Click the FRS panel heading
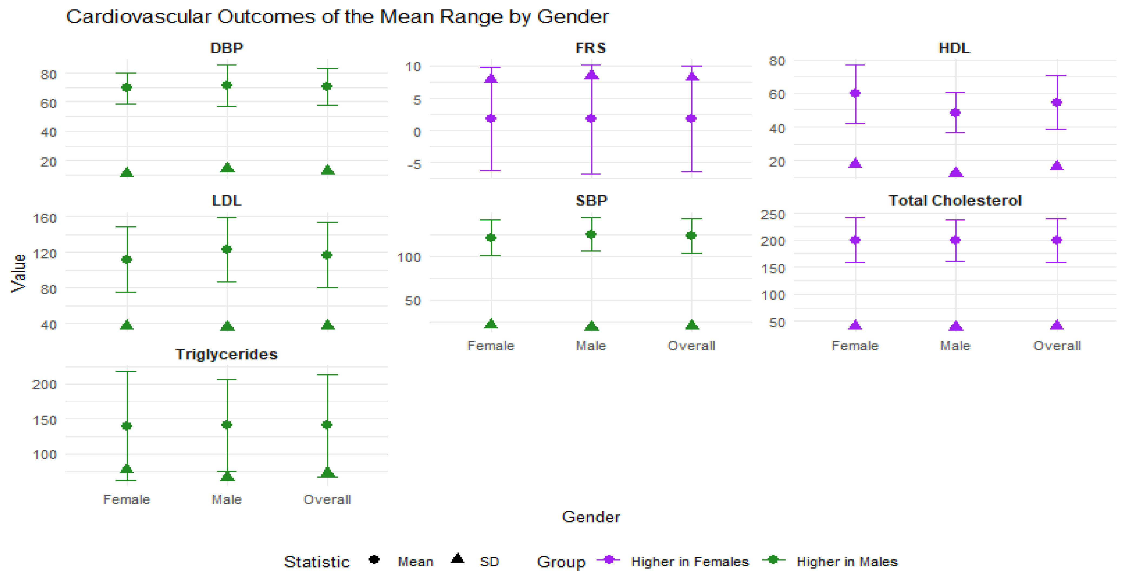 tap(591, 48)
